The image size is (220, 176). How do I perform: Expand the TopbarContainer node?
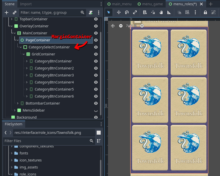click(x=12, y=19)
